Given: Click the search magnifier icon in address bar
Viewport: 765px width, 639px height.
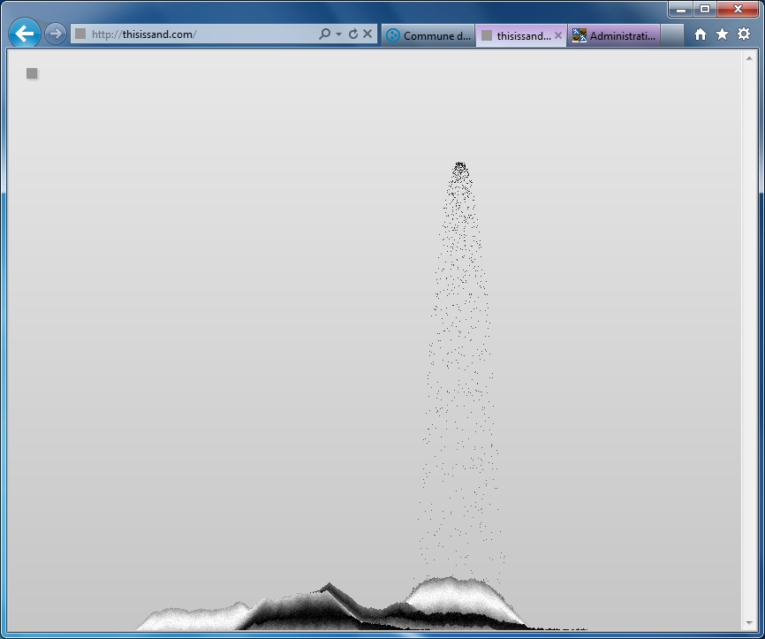Looking at the screenshot, I should click(x=324, y=34).
